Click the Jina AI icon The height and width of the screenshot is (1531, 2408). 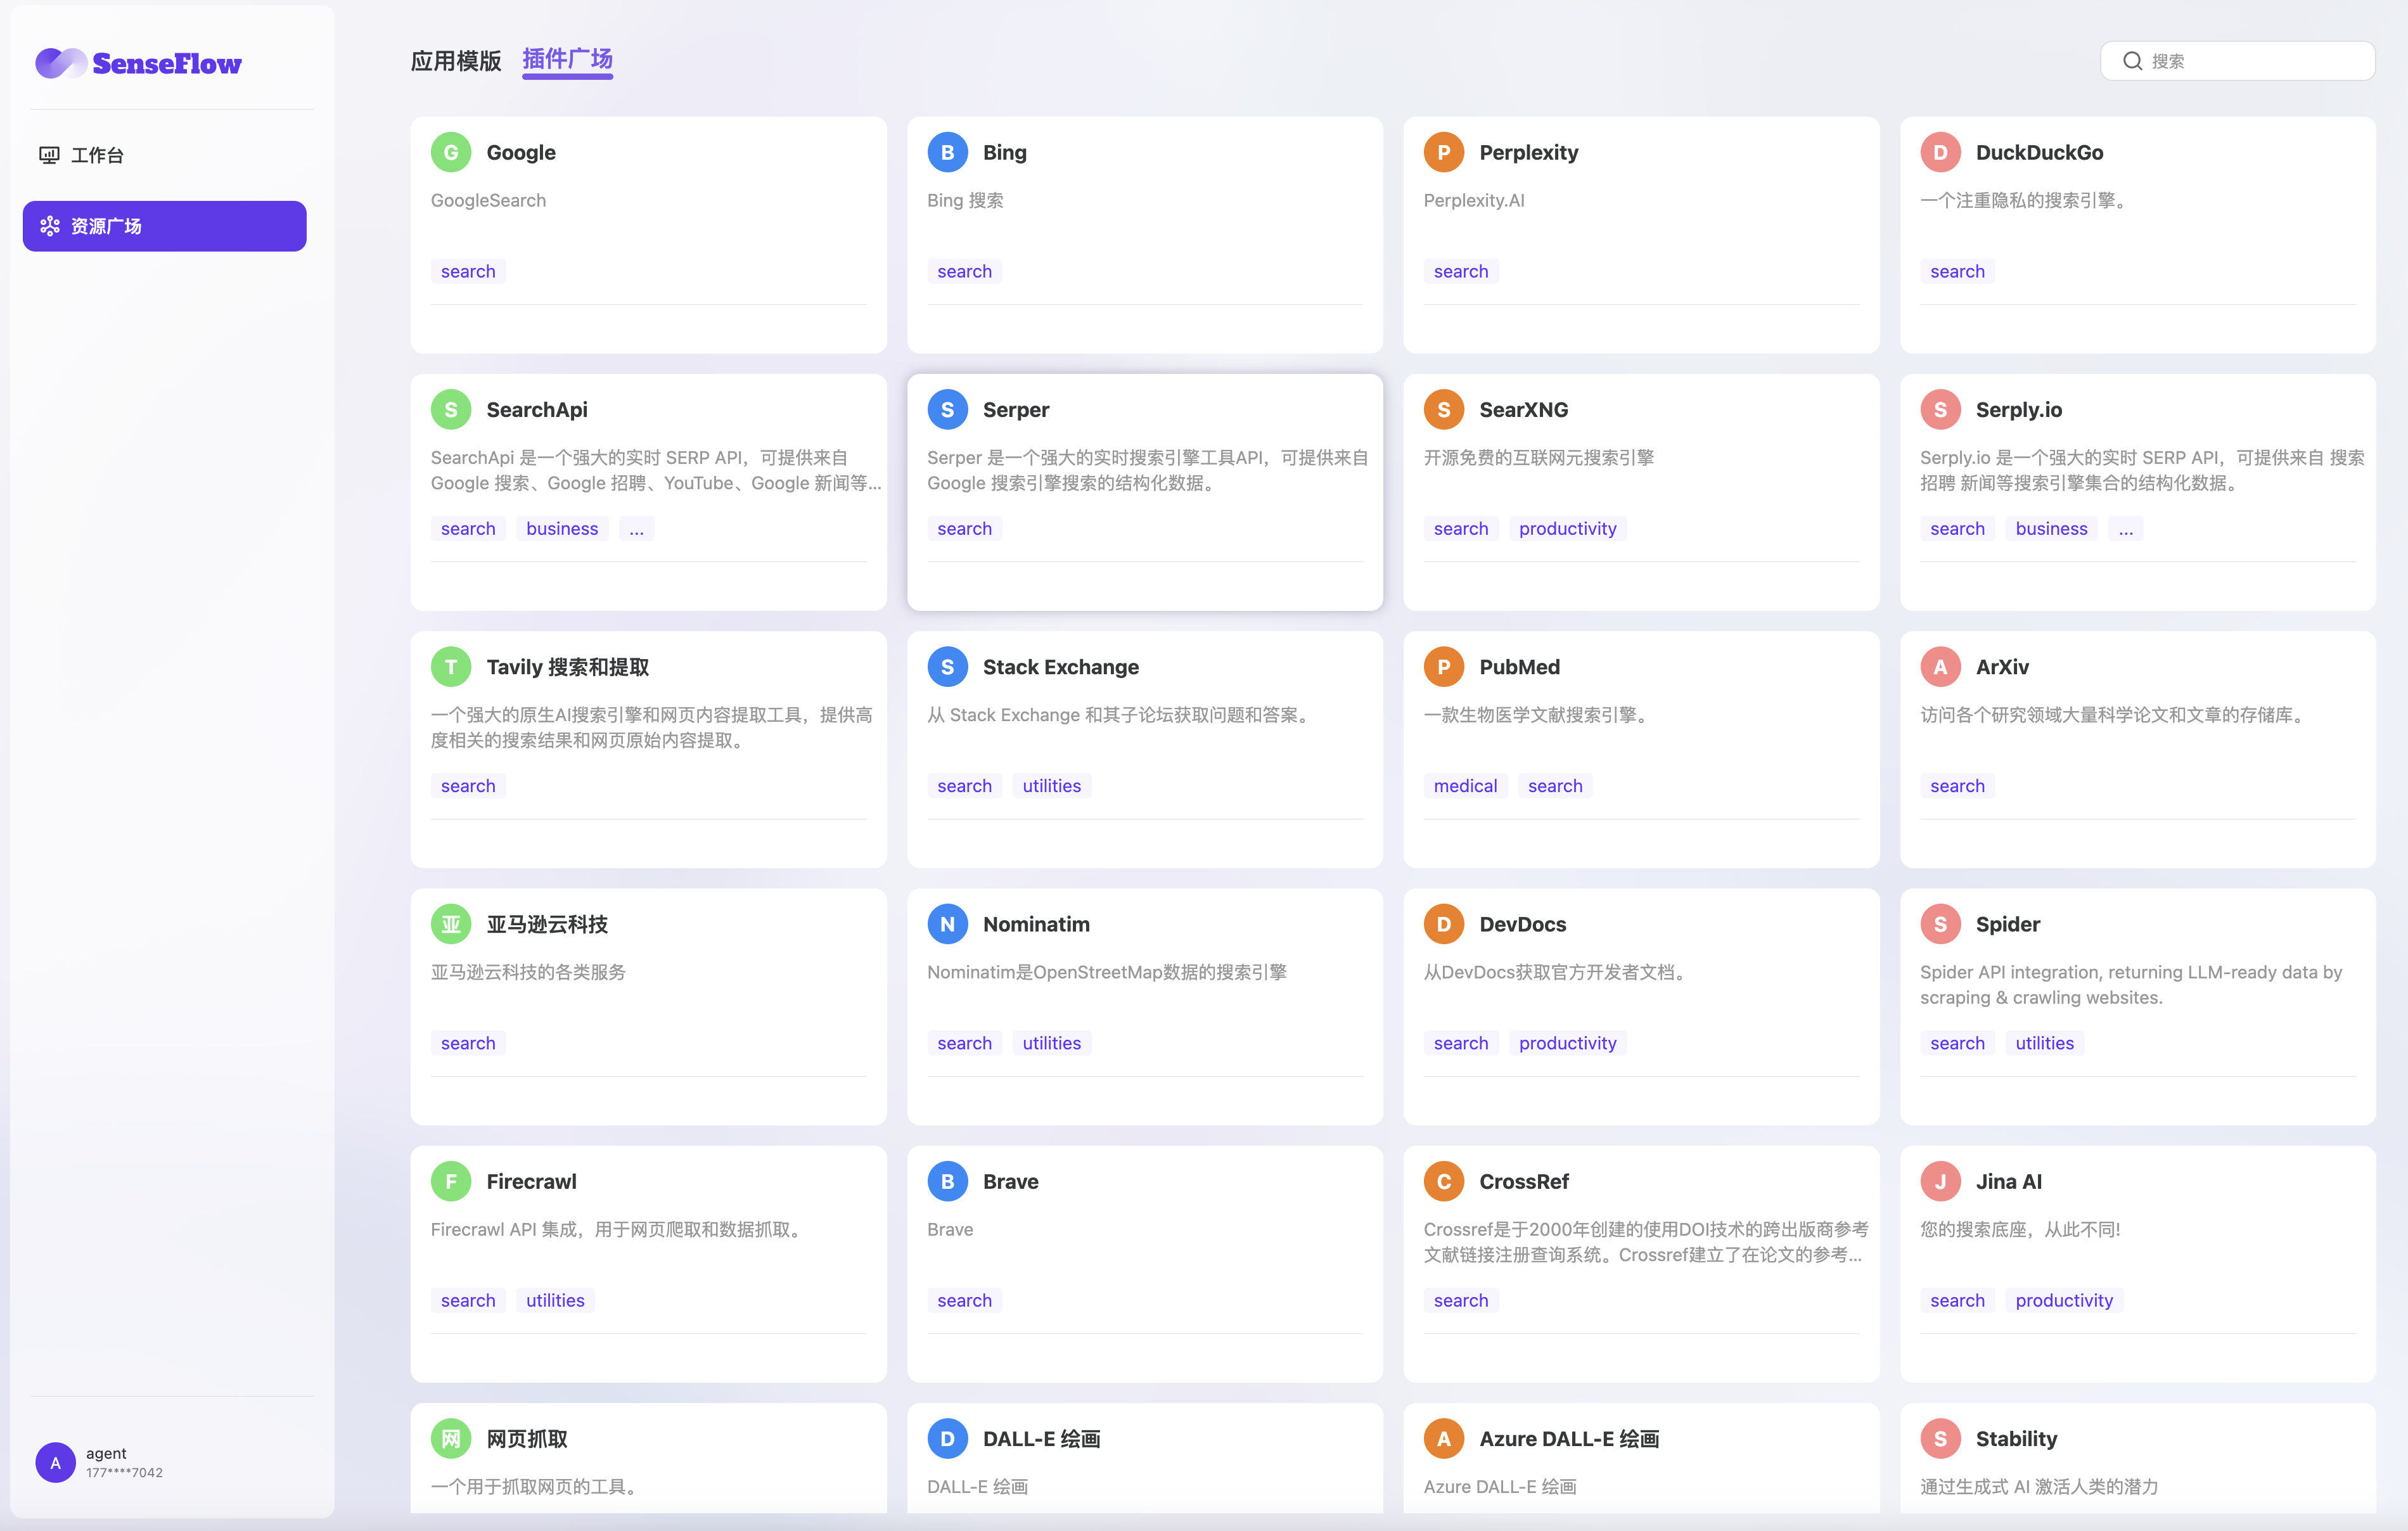(1940, 1181)
